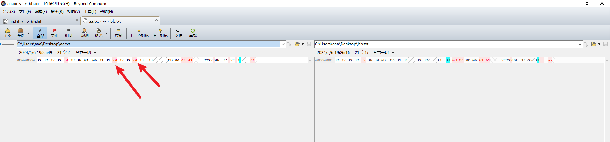Image resolution: width=610 pixels, height=142 pixels.
Task: Click the left browse-for-file arrow icon
Action: [x=289, y=44]
